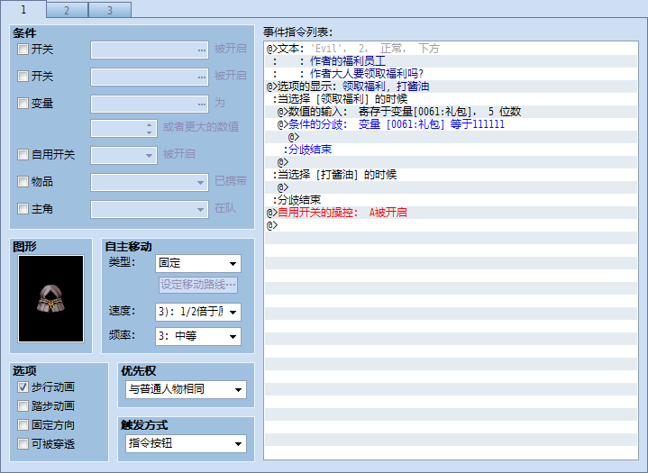Open the 触发方式 dropdown showing 指令按钮
This screenshot has width=648, height=473.
(186, 443)
